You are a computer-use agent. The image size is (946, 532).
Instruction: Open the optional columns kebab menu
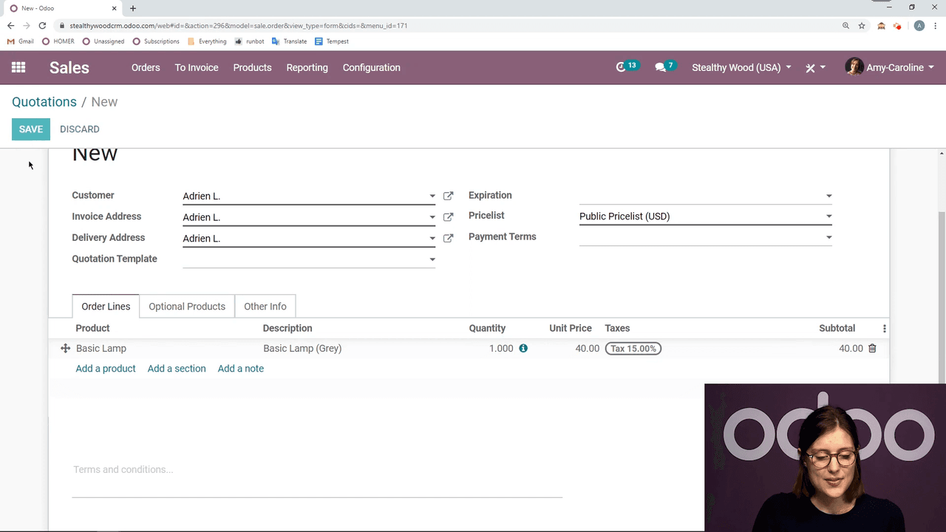(x=884, y=329)
